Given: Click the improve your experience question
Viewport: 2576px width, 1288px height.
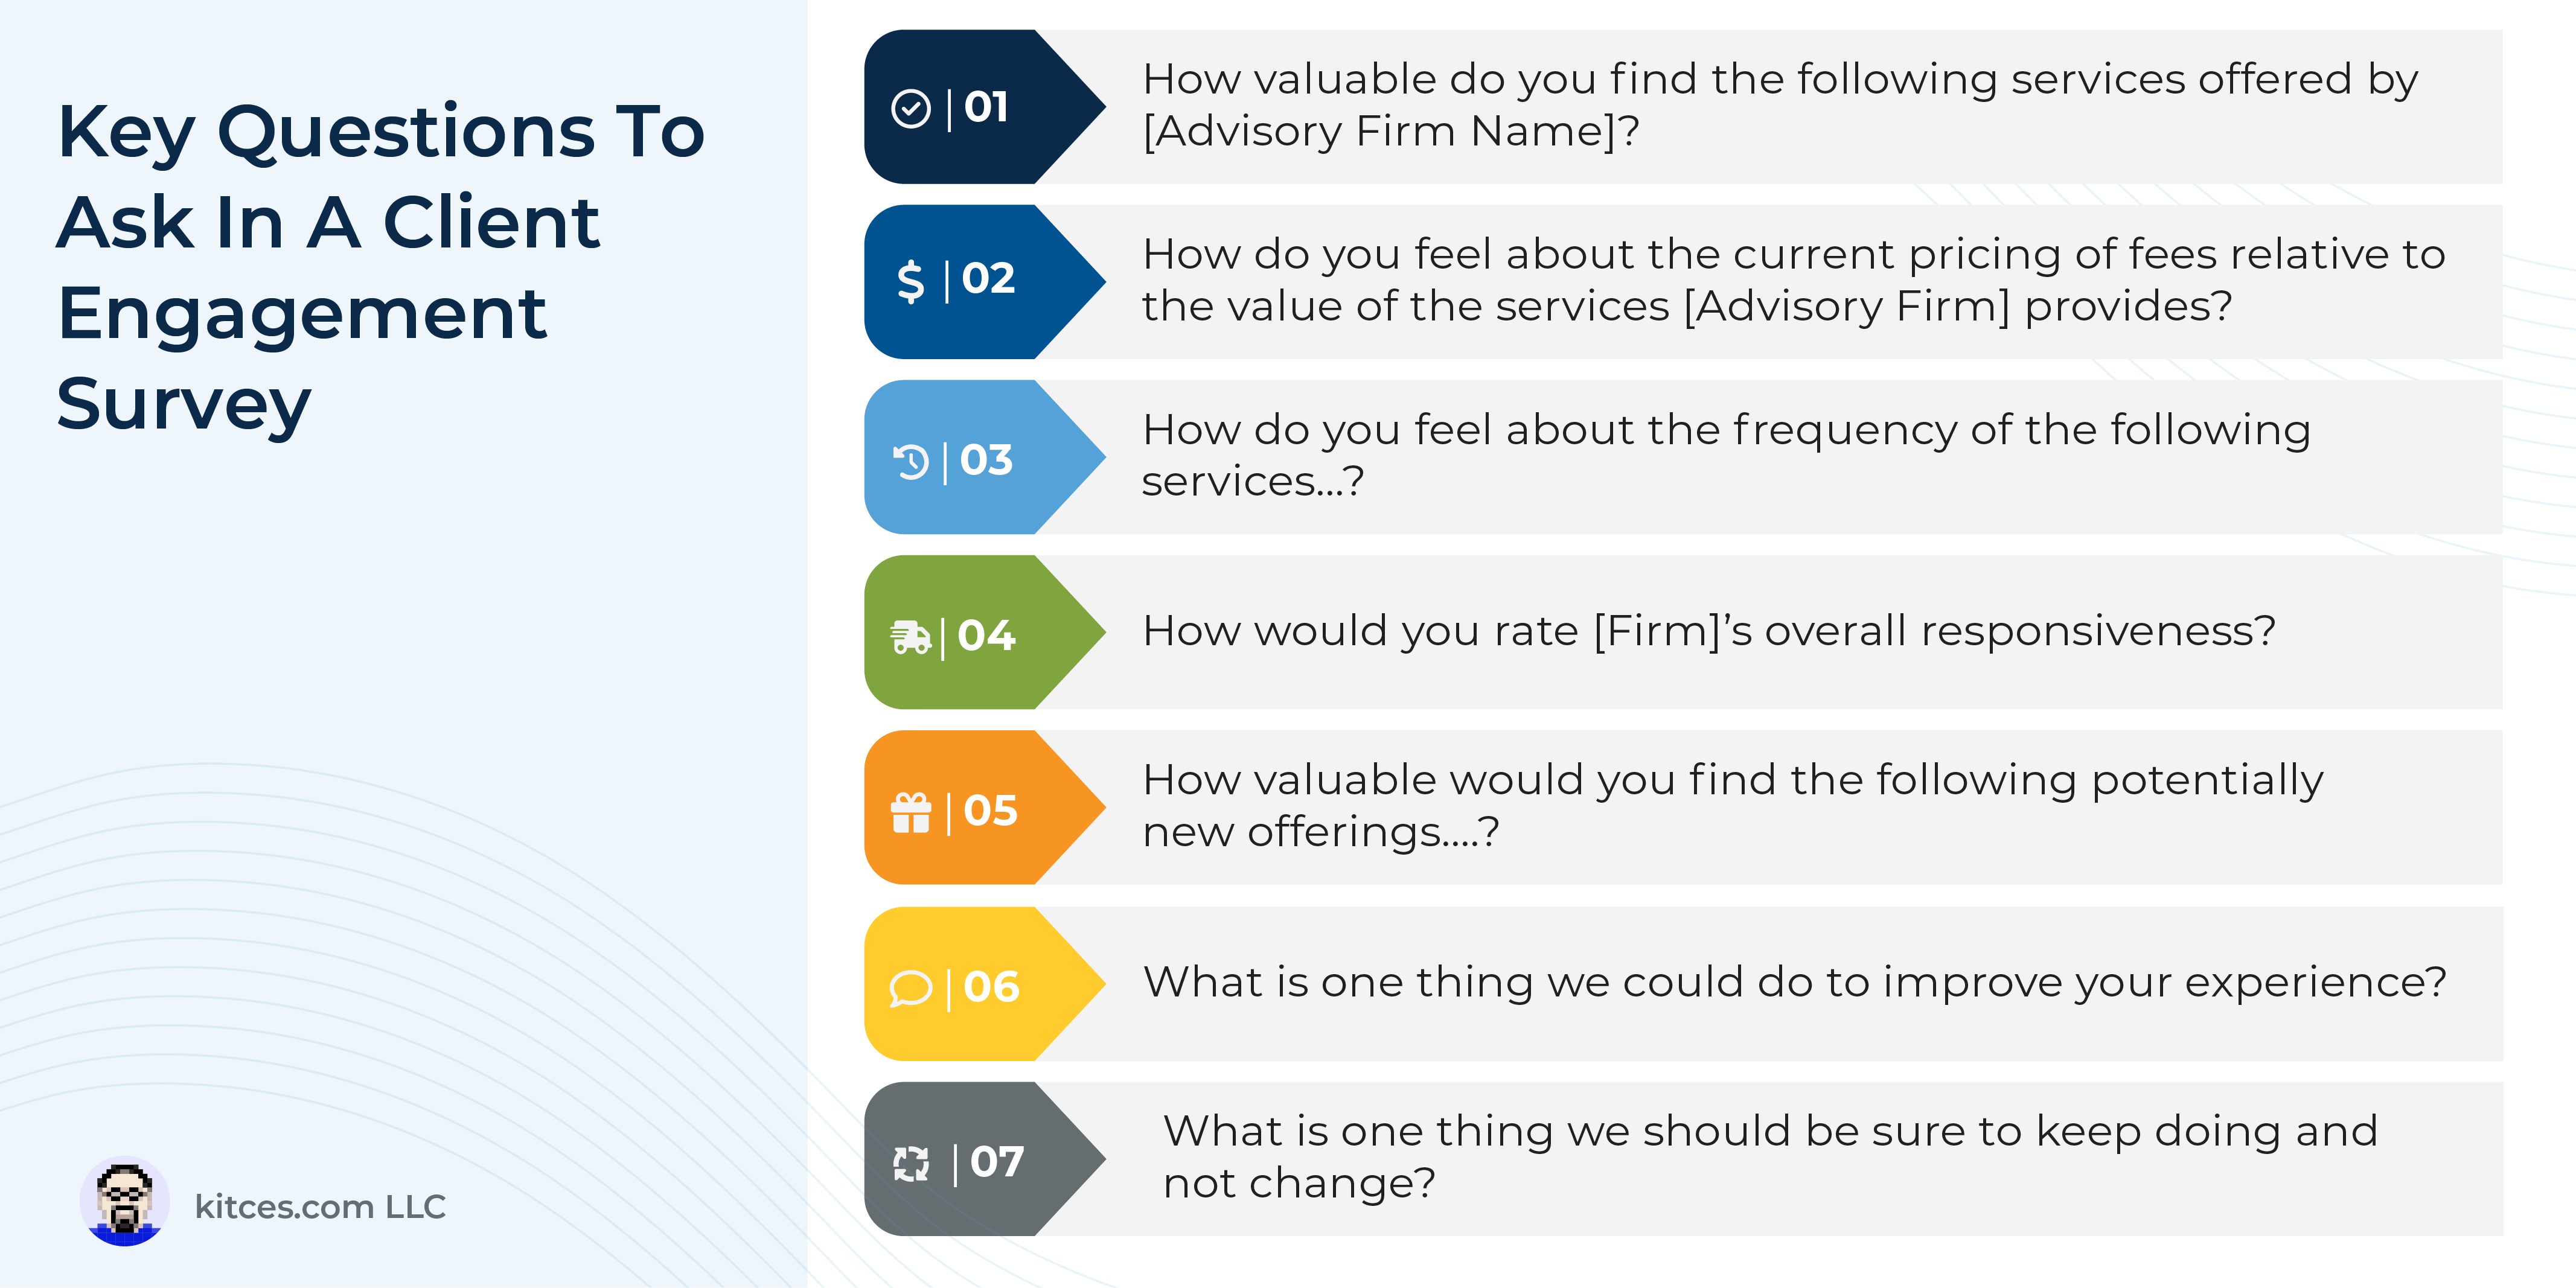Looking at the screenshot, I should (x=1795, y=982).
